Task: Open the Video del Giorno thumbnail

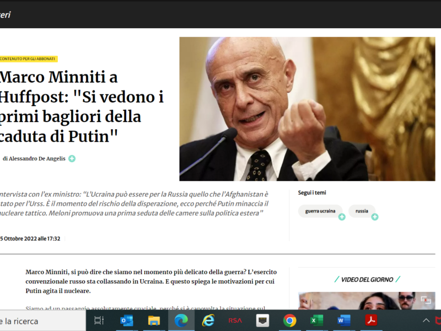Action: point(367,301)
